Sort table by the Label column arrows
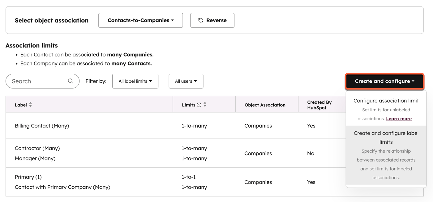Image resolution: width=433 pixels, height=202 pixels. (x=30, y=104)
